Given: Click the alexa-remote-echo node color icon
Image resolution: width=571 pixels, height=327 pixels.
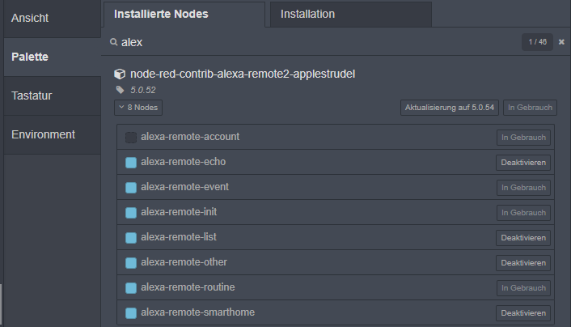Looking at the screenshot, I should [x=131, y=162].
